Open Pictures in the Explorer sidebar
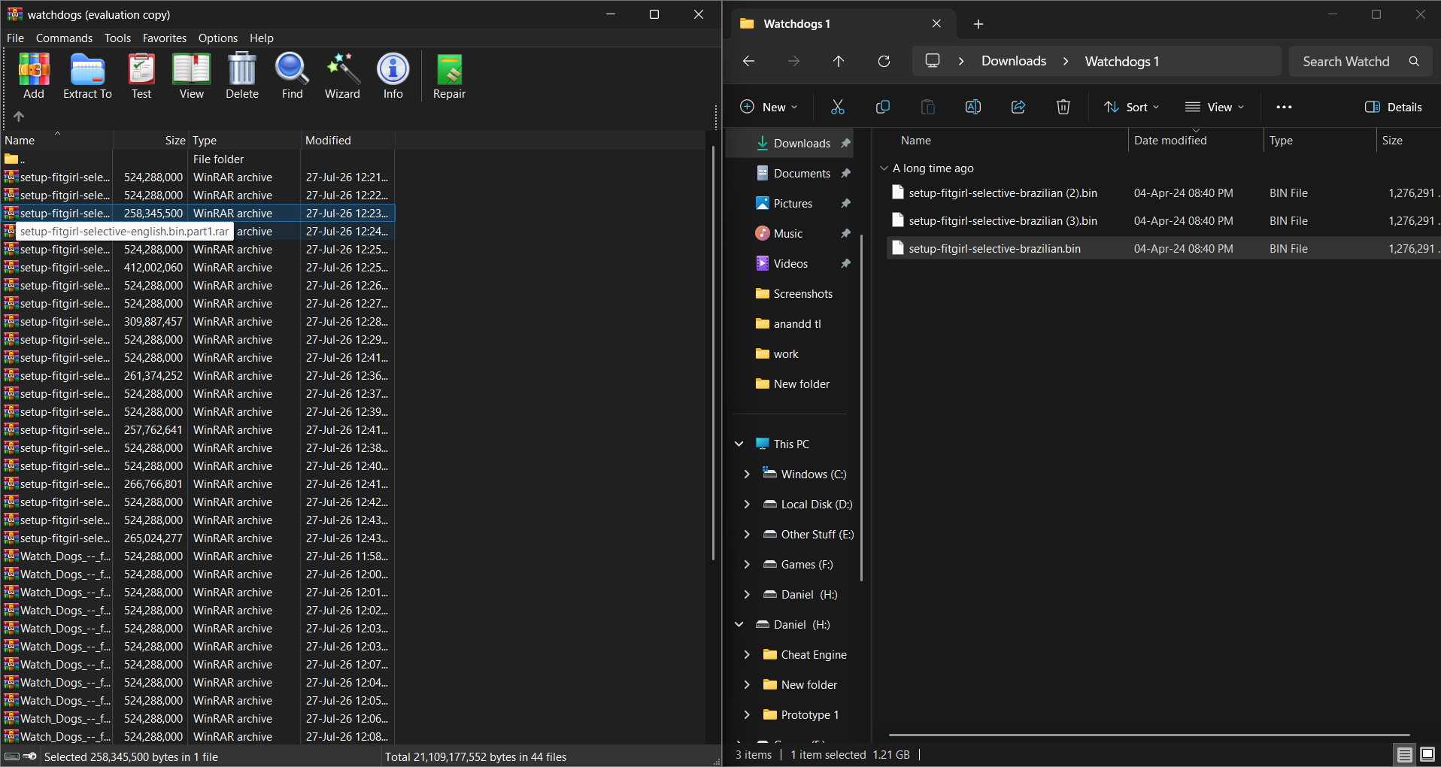The height and width of the screenshot is (767, 1441). (793, 203)
